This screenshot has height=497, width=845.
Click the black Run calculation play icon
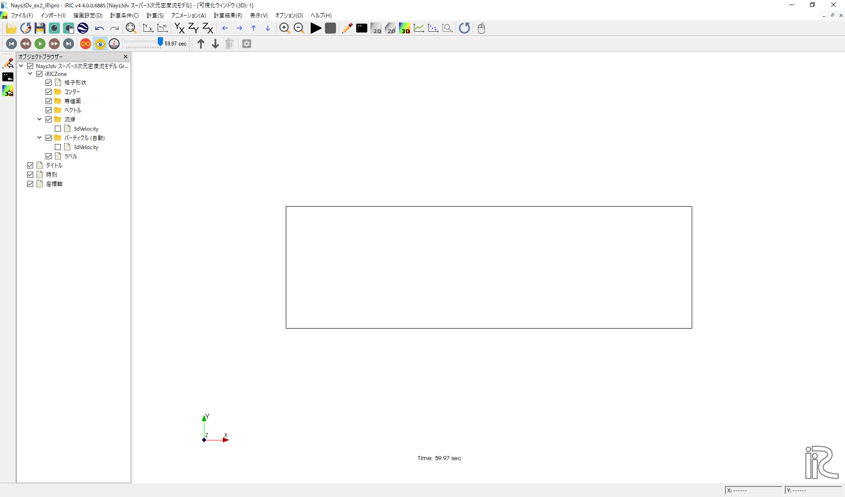pyautogui.click(x=316, y=28)
